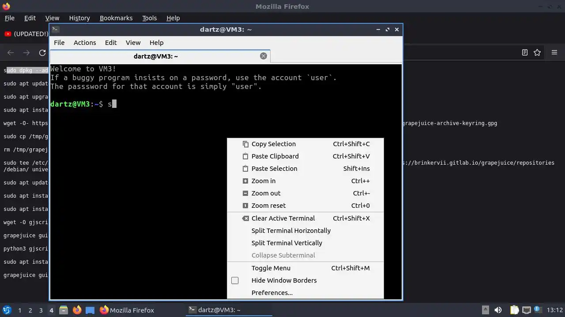Open terminal File menu
565x317 pixels.
59,43
